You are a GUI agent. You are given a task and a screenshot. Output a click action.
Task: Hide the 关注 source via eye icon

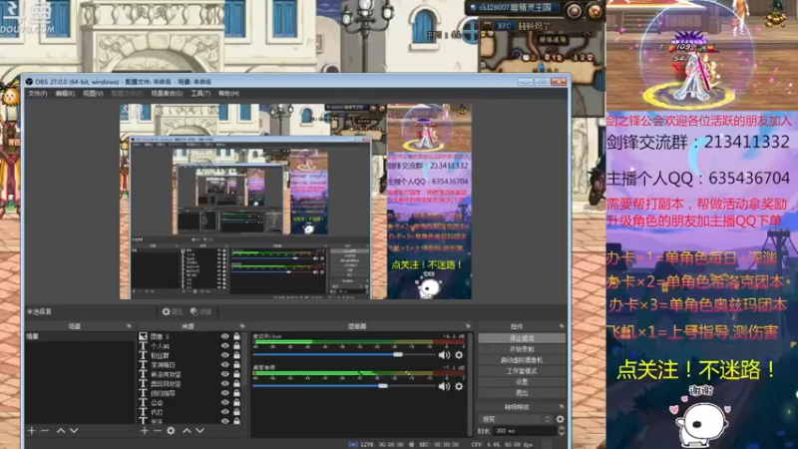coord(225,421)
